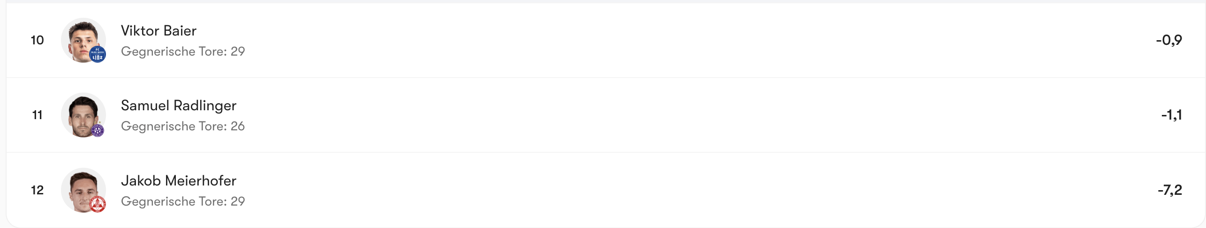Click empty space in Samuel Radlinger's row

tap(656, 115)
